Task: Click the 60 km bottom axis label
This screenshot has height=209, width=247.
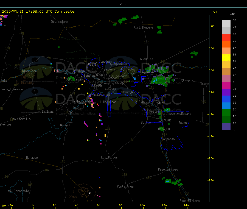Action: [x=98, y=205]
